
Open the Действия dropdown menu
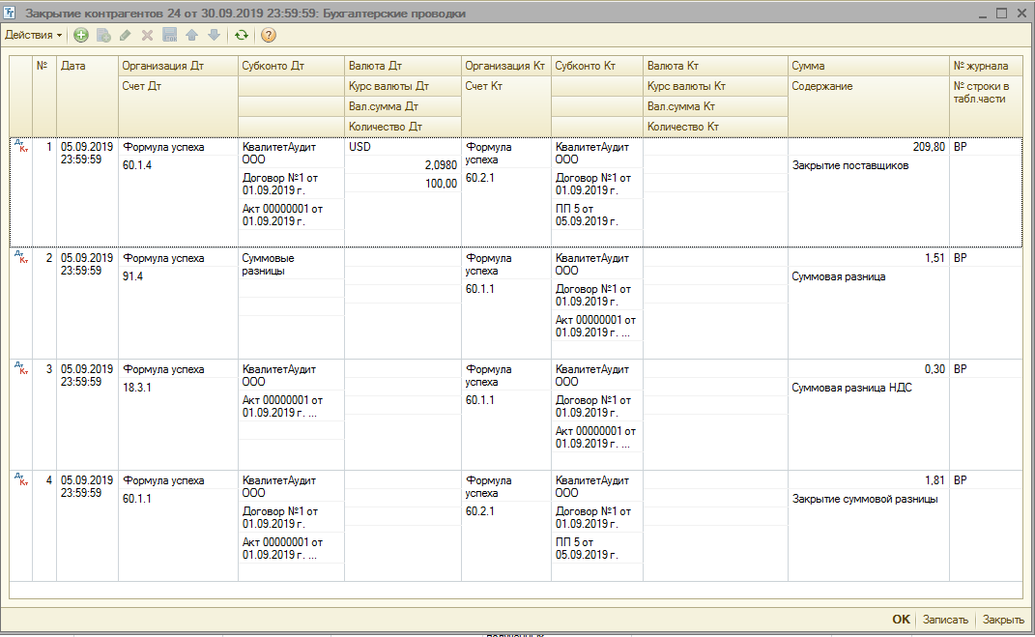coord(33,35)
